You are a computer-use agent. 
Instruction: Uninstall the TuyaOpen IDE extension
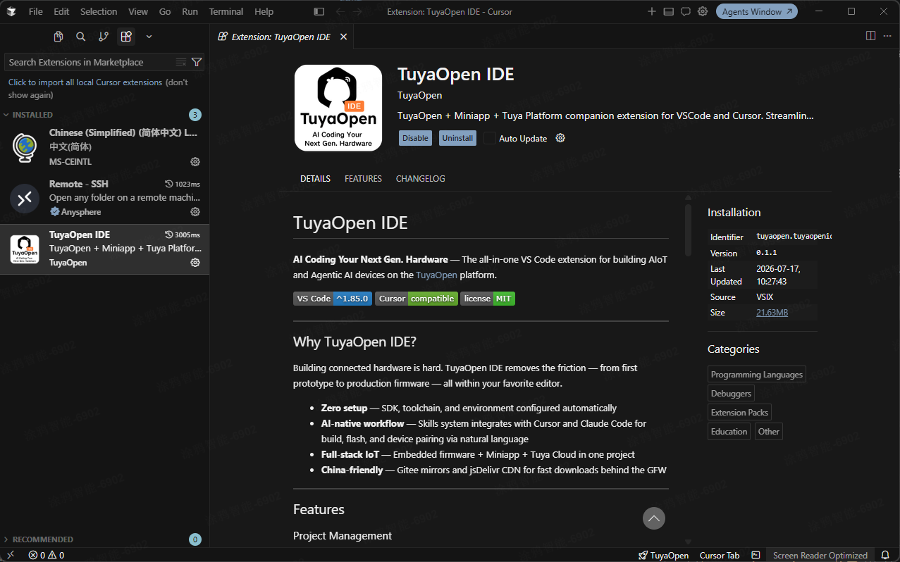[457, 138]
